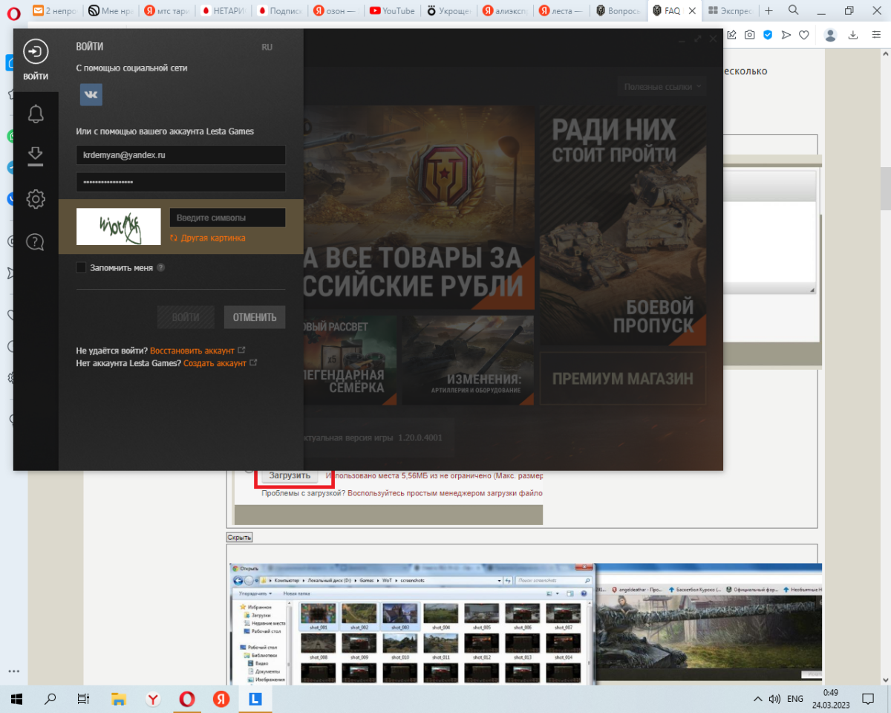Enable the Запомнить меня checkbox
The width and height of the screenshot is (891, 713).
coord(81,267)
